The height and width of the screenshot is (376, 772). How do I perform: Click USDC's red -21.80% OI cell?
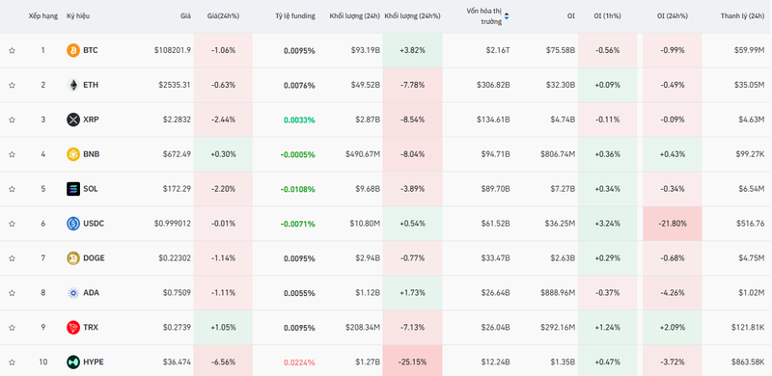[x=672, y=224]
